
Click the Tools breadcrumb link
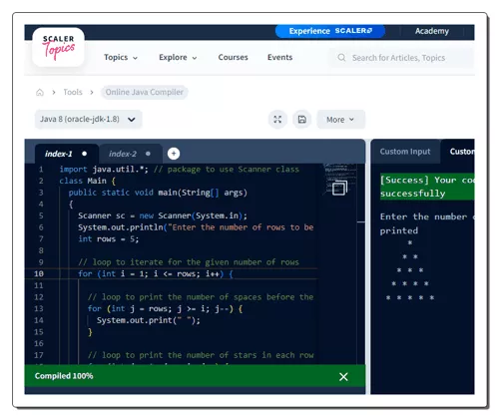[73, 92]
